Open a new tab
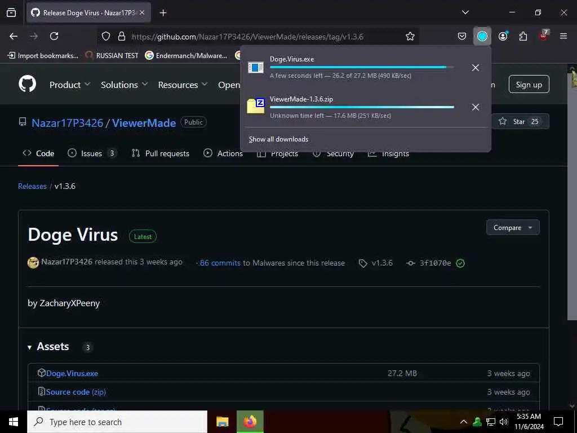 tap(163, 13)
